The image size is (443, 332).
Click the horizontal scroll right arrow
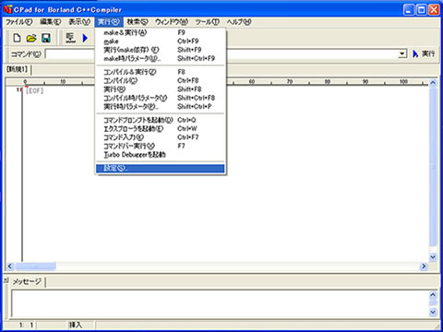424,267
